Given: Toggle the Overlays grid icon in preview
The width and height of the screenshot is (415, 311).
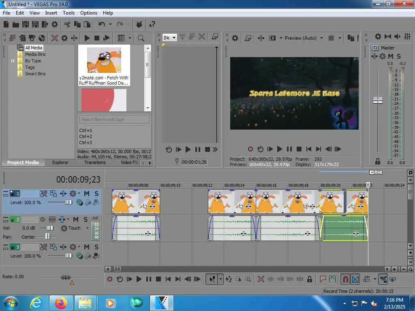Looking at the screenshot, I should point(331,38).
